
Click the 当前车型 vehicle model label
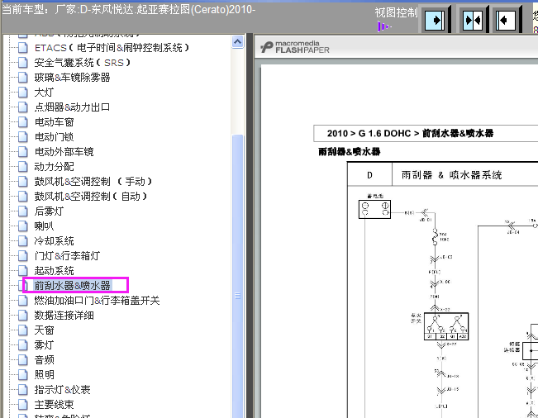(x=129, y=9)
